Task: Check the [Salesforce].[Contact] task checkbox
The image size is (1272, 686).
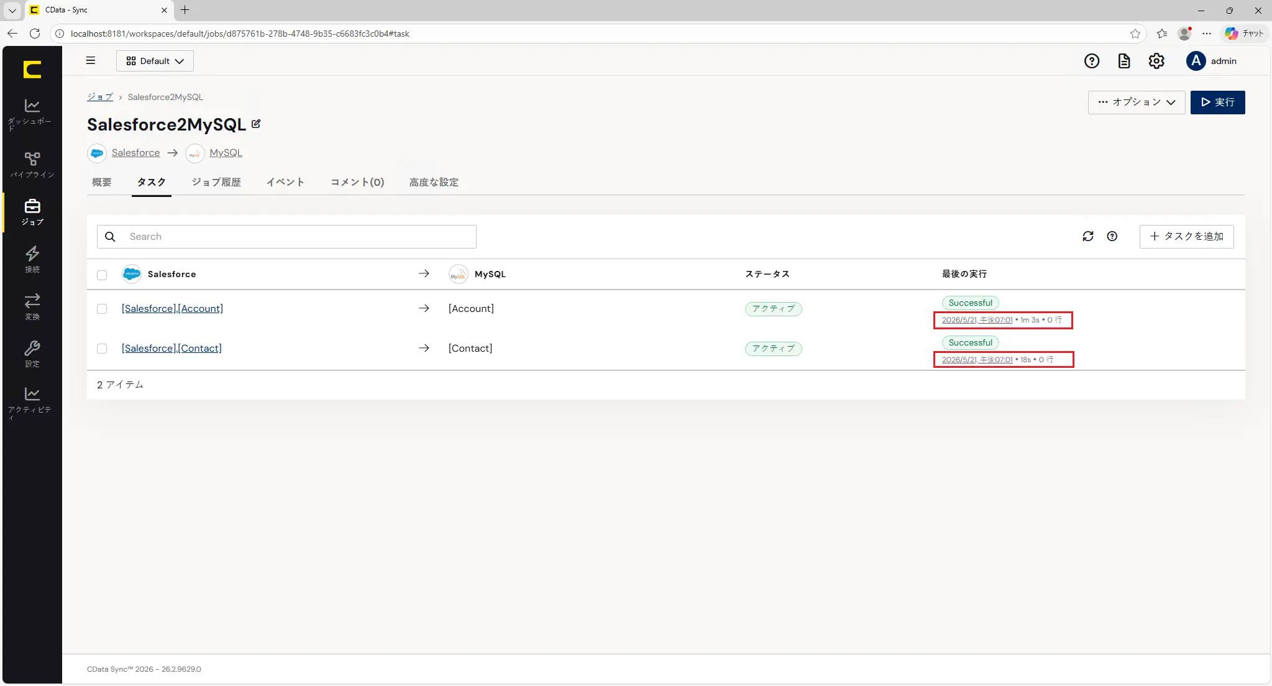Action: click(102, 349)
